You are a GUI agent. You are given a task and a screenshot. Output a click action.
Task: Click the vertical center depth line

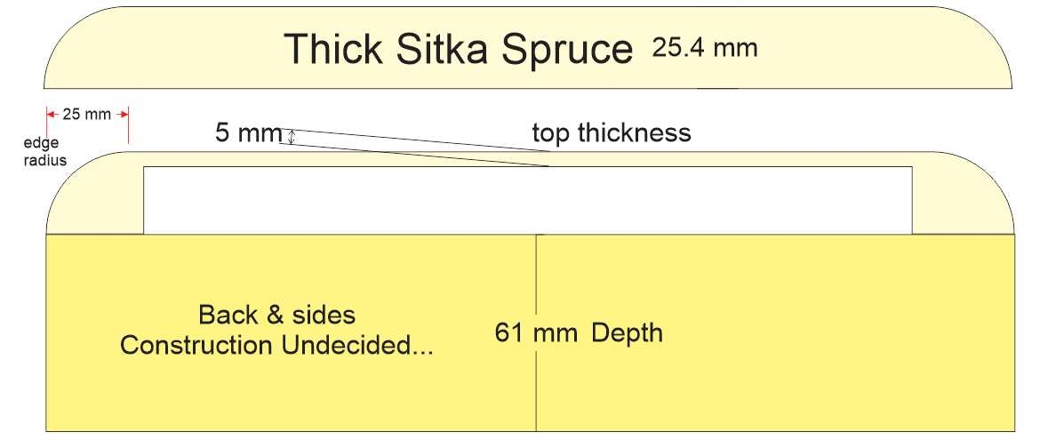(537, 333)
